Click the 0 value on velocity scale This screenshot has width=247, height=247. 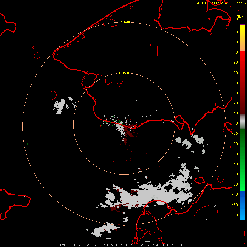coord(237,123)
